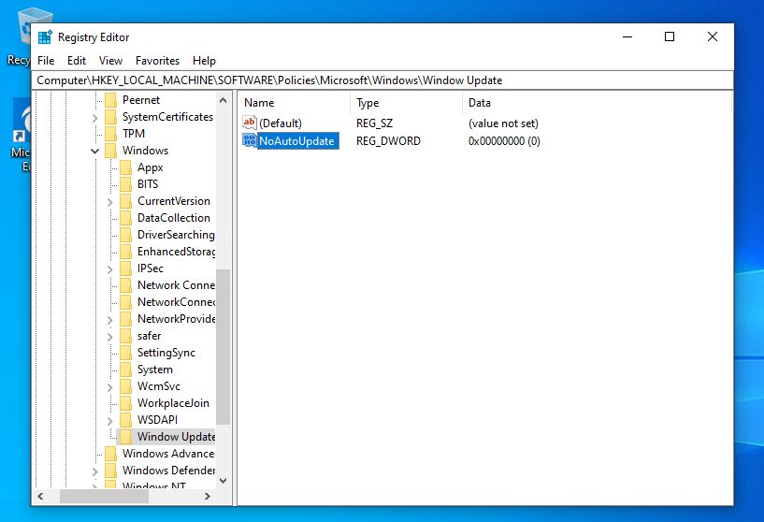
Task: Click the tree scroll up arrow
Action: tap(223, 100)
